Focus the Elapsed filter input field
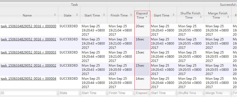 (x=142, y=93)
